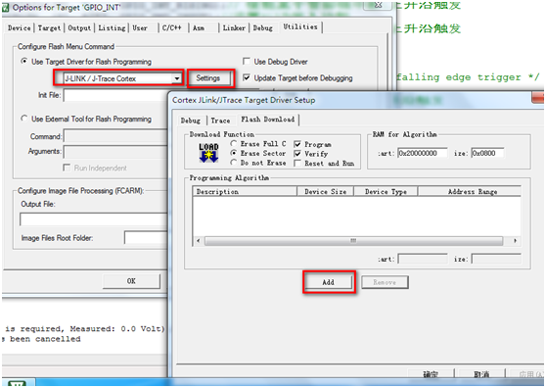
Task: Switch to the User tab
Action: (x=140, y=27)
